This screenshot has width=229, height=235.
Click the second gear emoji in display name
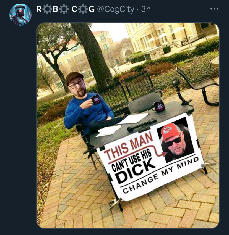coord(64,9)
